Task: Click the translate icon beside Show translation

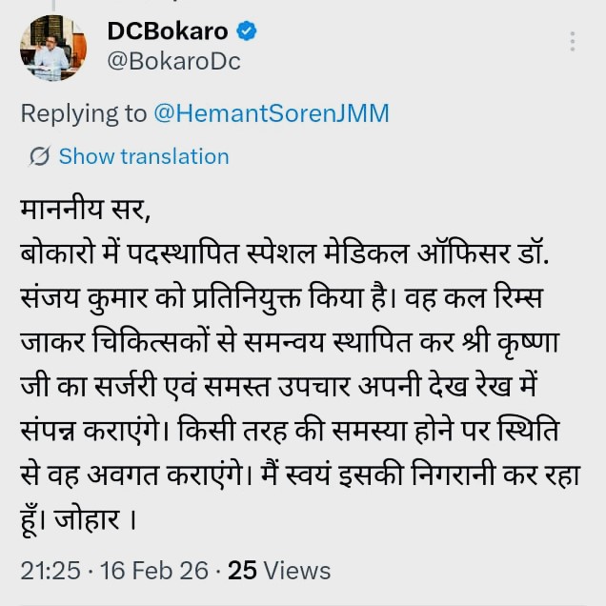Action: coord(40,156)
